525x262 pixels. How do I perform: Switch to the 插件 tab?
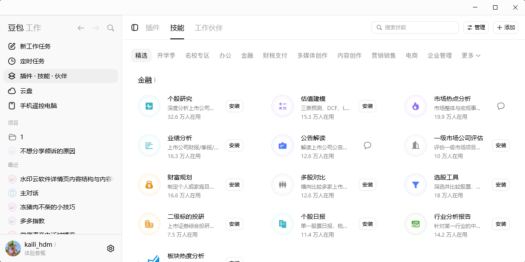(x=153, y=28)
